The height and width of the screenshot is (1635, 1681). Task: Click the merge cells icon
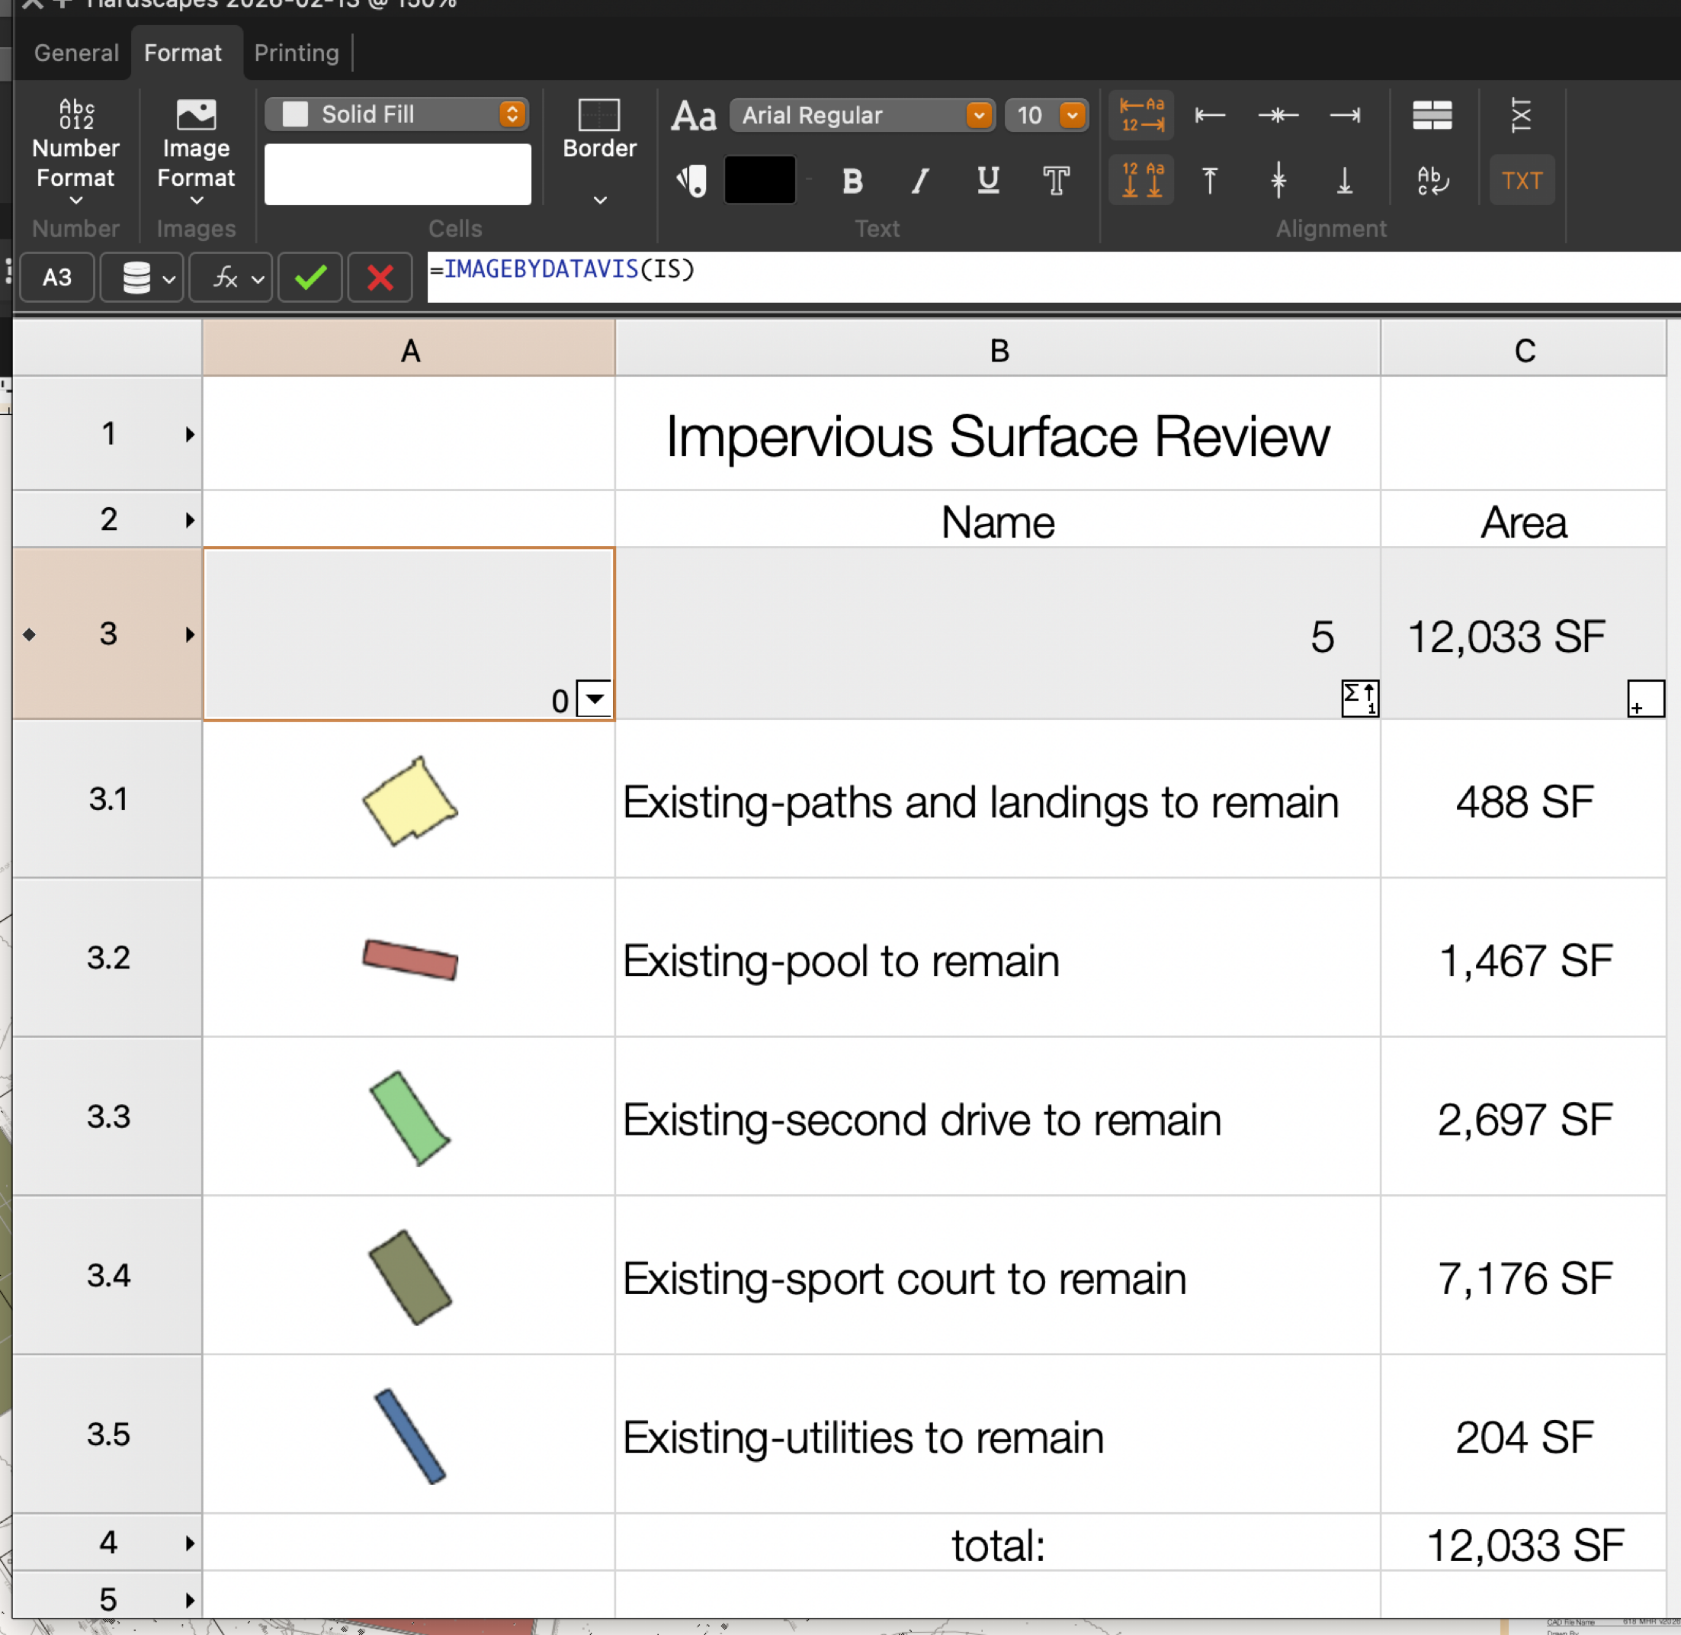(1431, 115)
